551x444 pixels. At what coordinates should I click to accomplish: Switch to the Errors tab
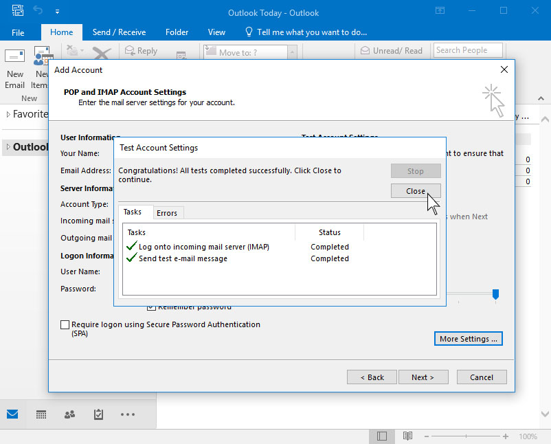point(167,213)
